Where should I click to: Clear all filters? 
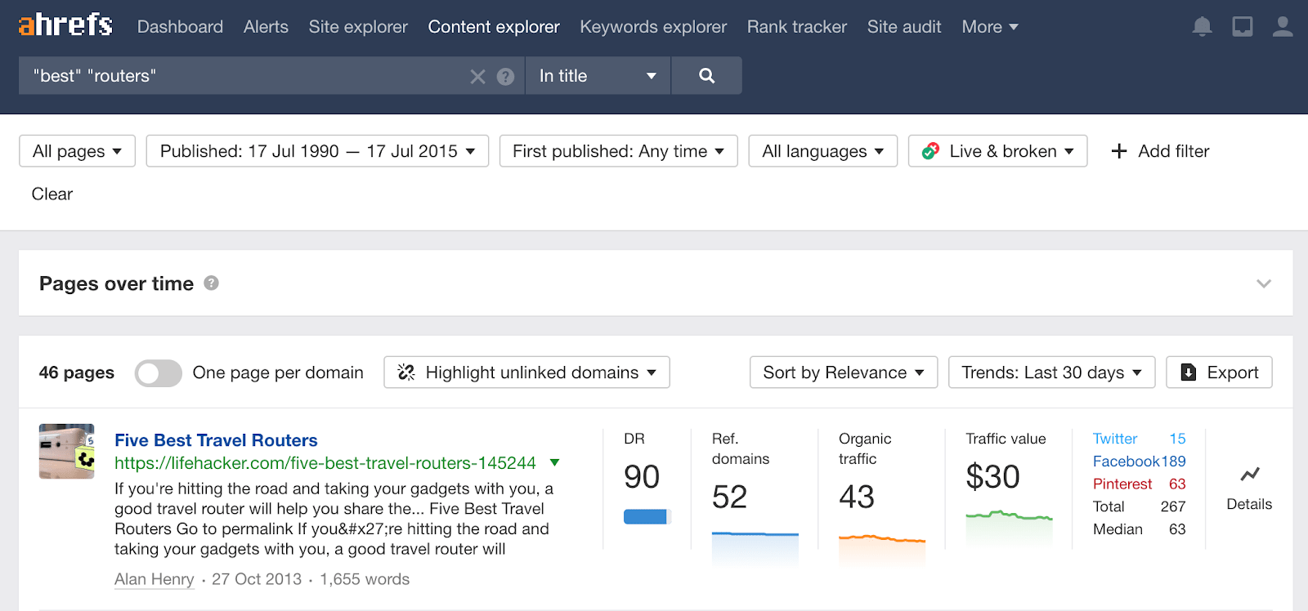pos(52,194)
